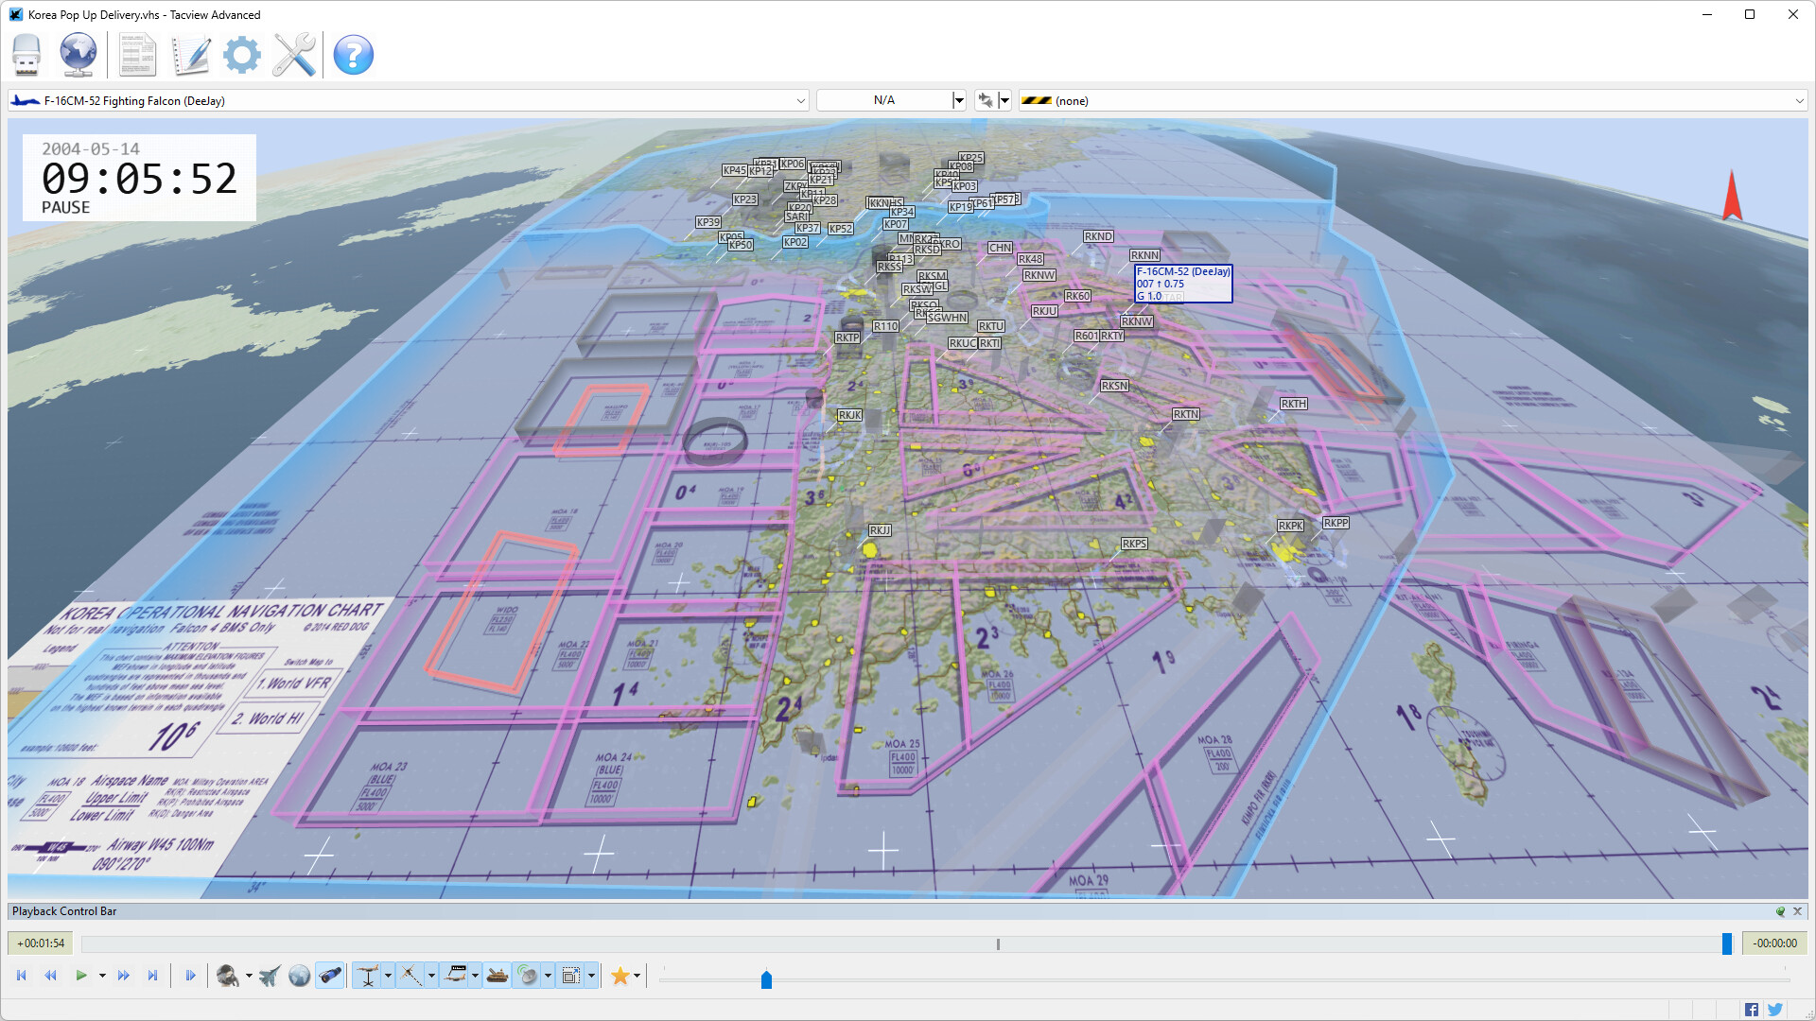Image resolution: width=1816 pixels, height=1021 pixels.
Task: Expand the play speed options arrow
Action: (101, 975)
